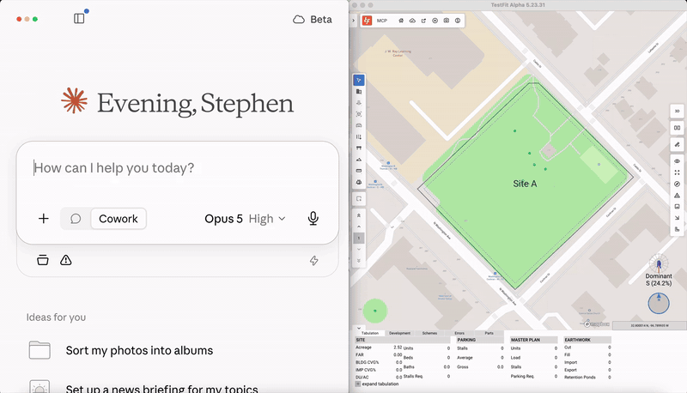Click the Site A label on map
This screenshot has width=687, height=393.
coord(525,184)
